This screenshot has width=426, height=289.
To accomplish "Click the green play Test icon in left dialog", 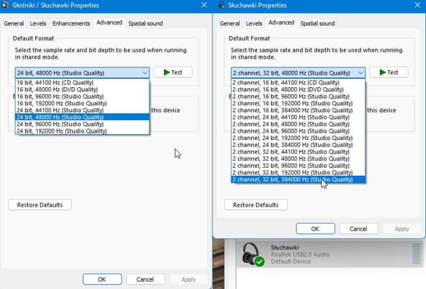I will tap(167, 73).
